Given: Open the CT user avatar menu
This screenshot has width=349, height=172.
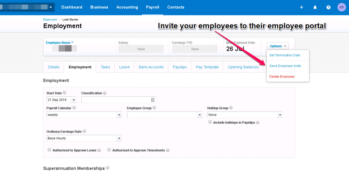Looking at the screenshot, I should point(342,7).
